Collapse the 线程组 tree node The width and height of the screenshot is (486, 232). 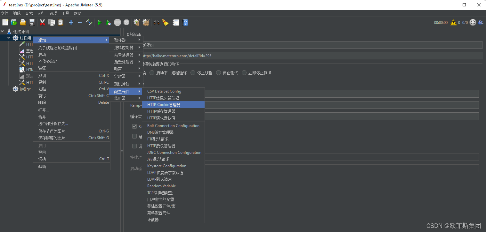9,38
